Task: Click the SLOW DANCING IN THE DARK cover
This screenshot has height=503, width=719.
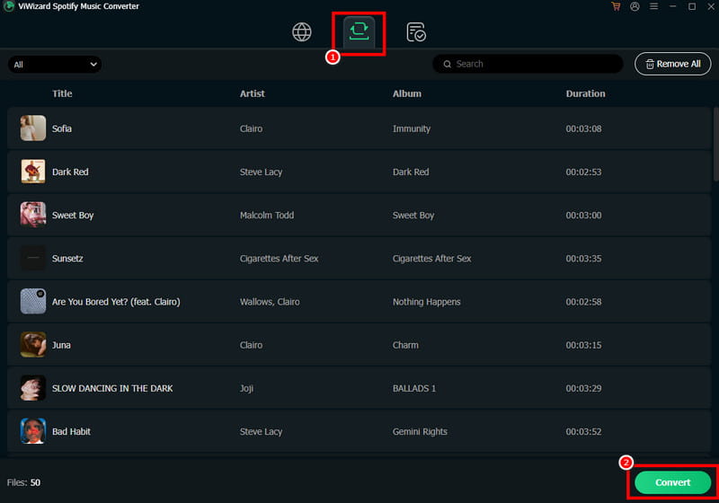Action: tap(33, 387)
